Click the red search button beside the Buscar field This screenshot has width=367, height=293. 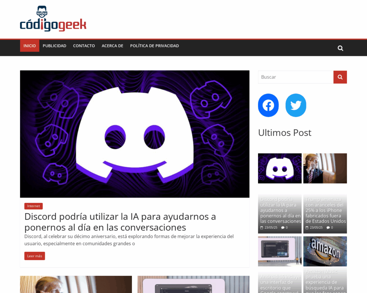(340, 77)
